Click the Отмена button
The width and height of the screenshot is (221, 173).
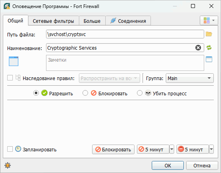(x=202, y=165)
